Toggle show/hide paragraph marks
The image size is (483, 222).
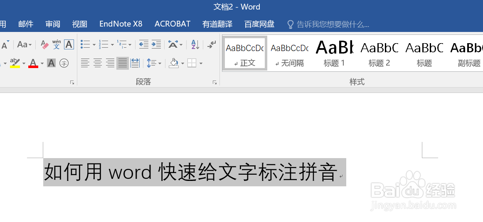tap(211, 44)
